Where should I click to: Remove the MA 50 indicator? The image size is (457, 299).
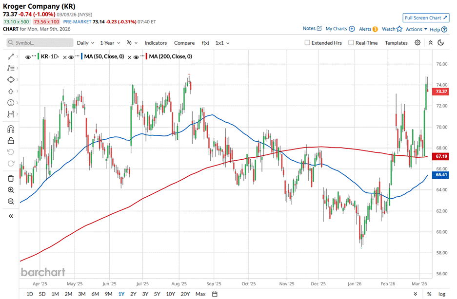click(65, 57)
